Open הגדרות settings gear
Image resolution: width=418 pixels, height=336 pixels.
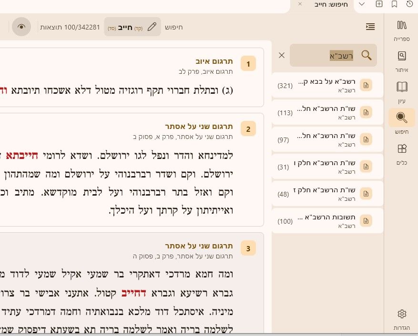coord(401,319)
